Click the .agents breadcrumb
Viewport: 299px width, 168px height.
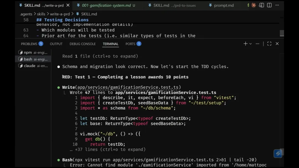[x=26, y=14]
